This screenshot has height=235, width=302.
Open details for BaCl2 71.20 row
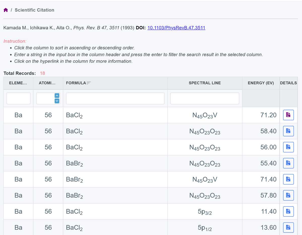pos(288,115)
